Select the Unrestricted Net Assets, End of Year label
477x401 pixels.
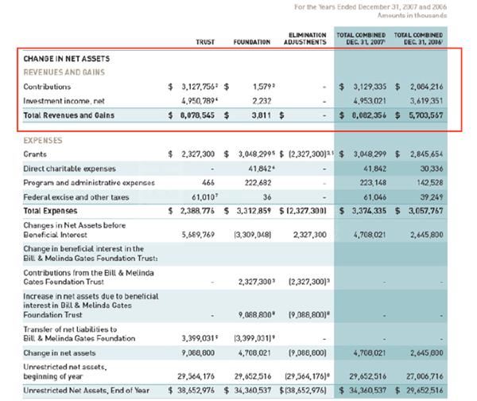tap(86, 390)
